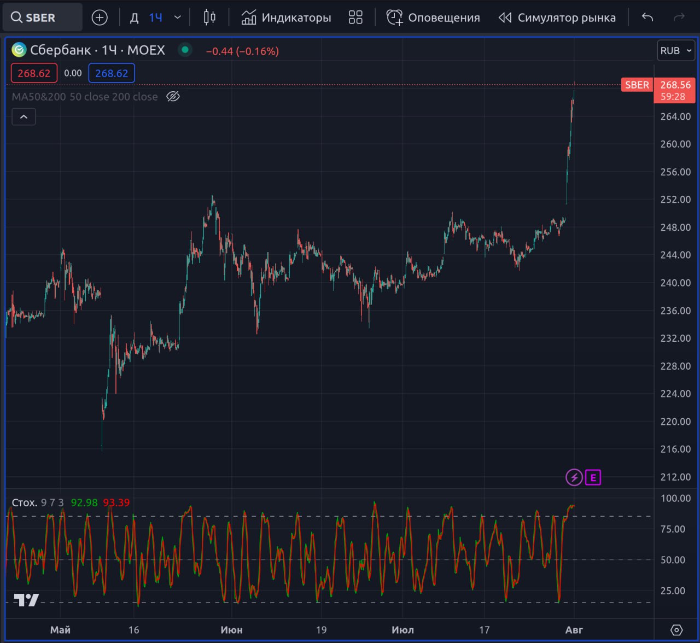The width and height of the screenshot is (700, 643).
Task: Collapse the indicator legend with the chevron
Action: (x=24, y=116)
